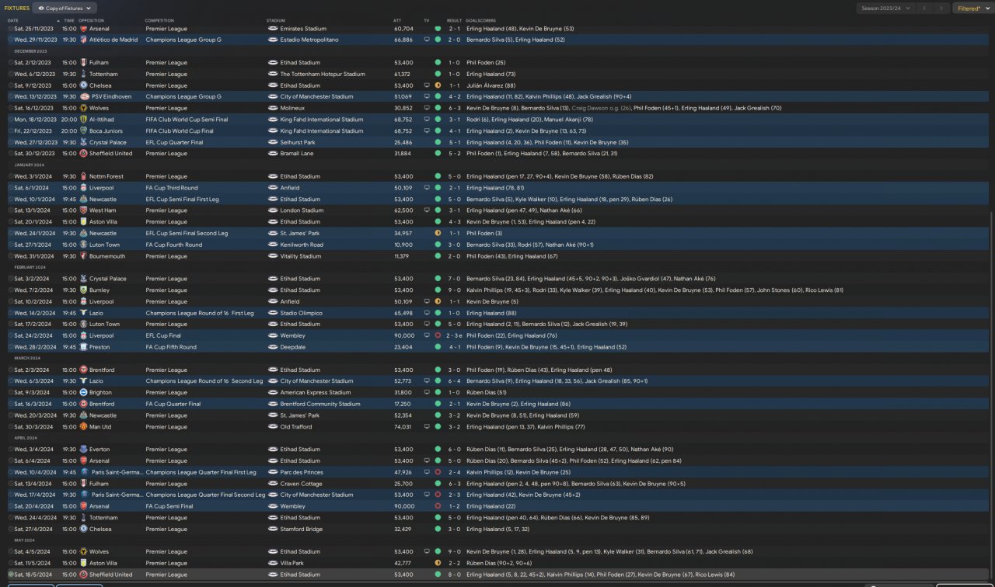The width and height of the screenshot is (995, 587).
Task: Click the Arsenal badge on the 25/11/2023 fixture
Action: [x=83, y=29]
